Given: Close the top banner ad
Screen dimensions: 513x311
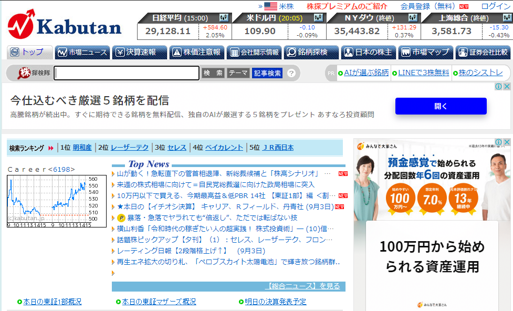Looking at the screenshot, I should [x=507, y=87].
